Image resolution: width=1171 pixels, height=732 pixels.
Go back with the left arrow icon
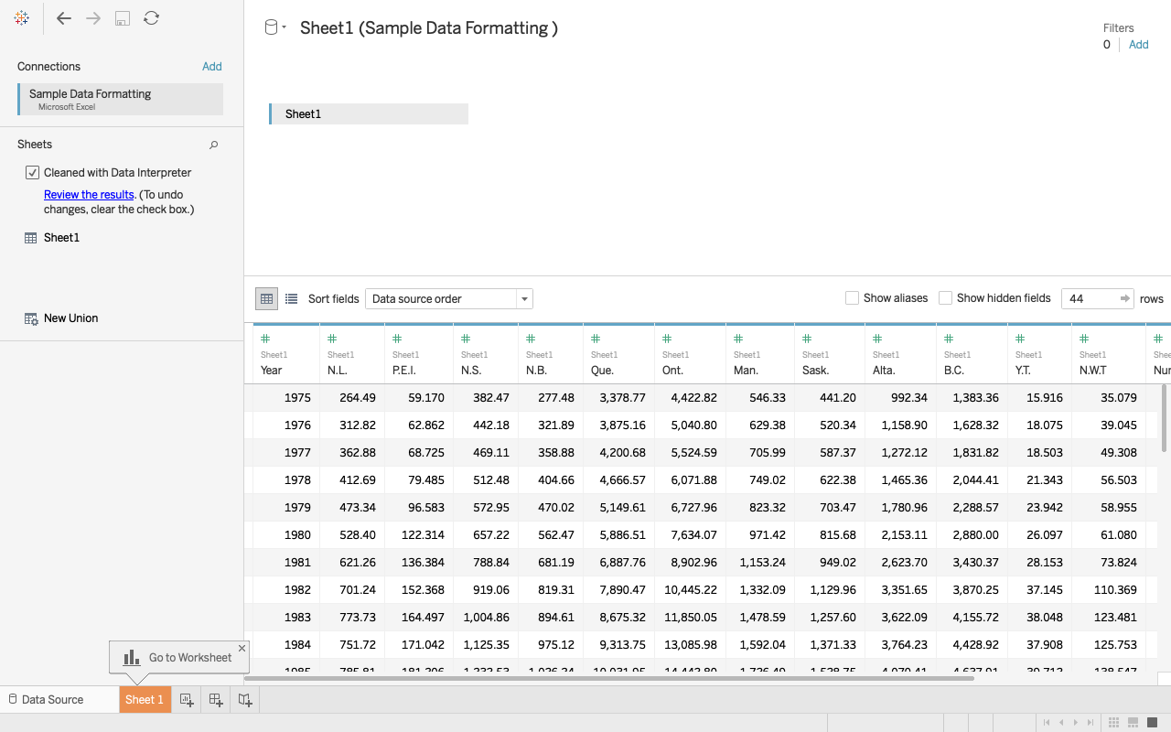tap(63, 18)
